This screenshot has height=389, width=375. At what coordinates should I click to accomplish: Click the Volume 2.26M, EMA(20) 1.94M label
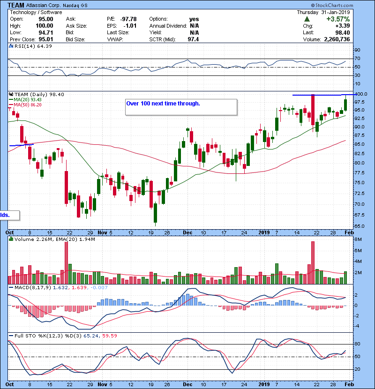pyautogui.click(x=54, y=239)
